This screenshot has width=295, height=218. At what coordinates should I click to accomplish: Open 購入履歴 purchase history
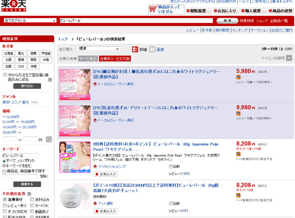253,11
